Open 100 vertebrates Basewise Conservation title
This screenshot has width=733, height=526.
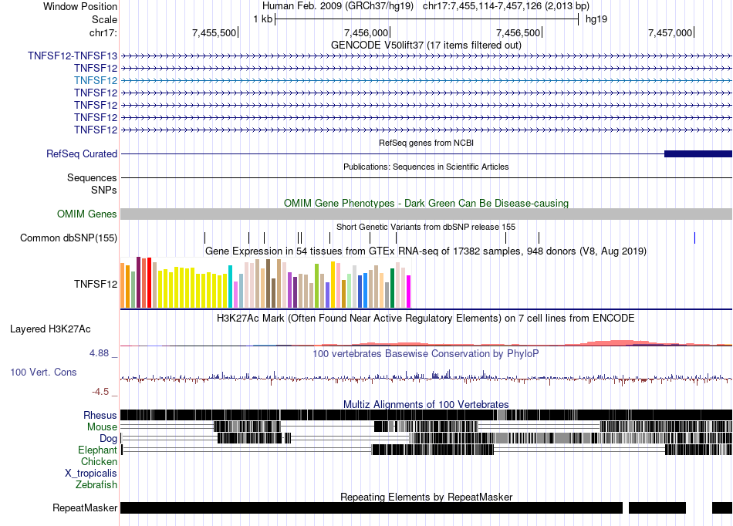pyautogui.click(x=426, y=354)
